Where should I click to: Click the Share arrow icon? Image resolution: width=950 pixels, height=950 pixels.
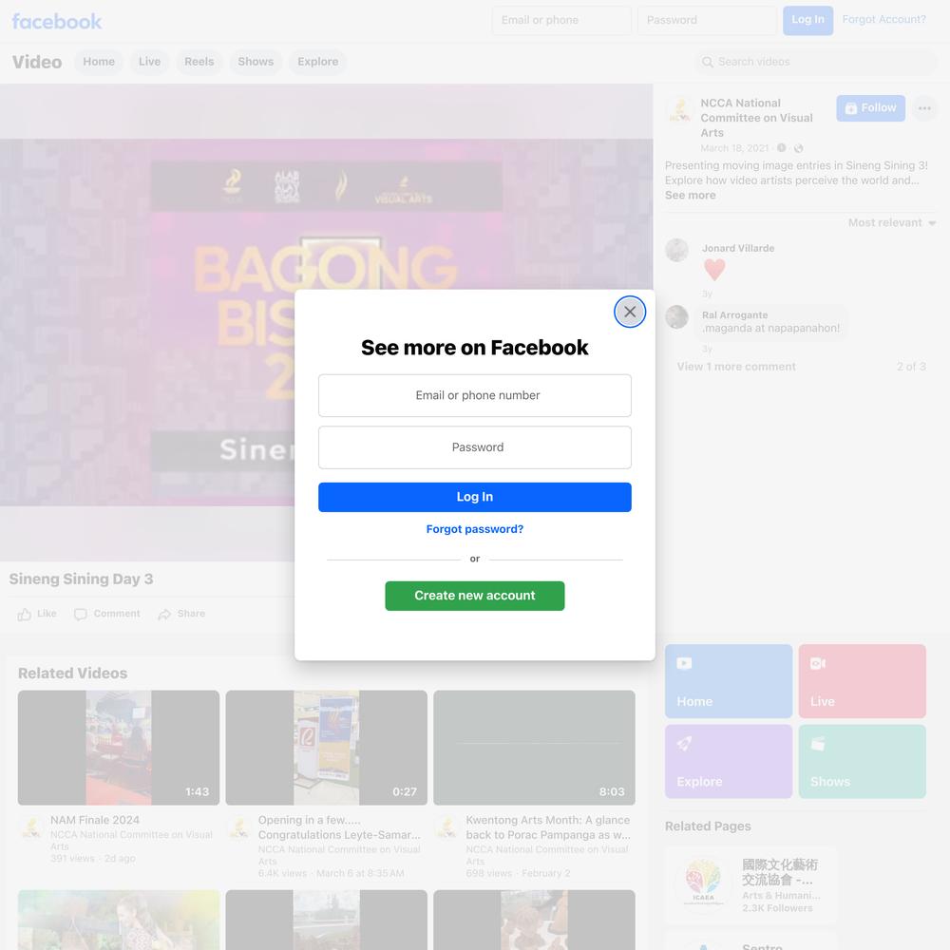(x=164, y=615)
